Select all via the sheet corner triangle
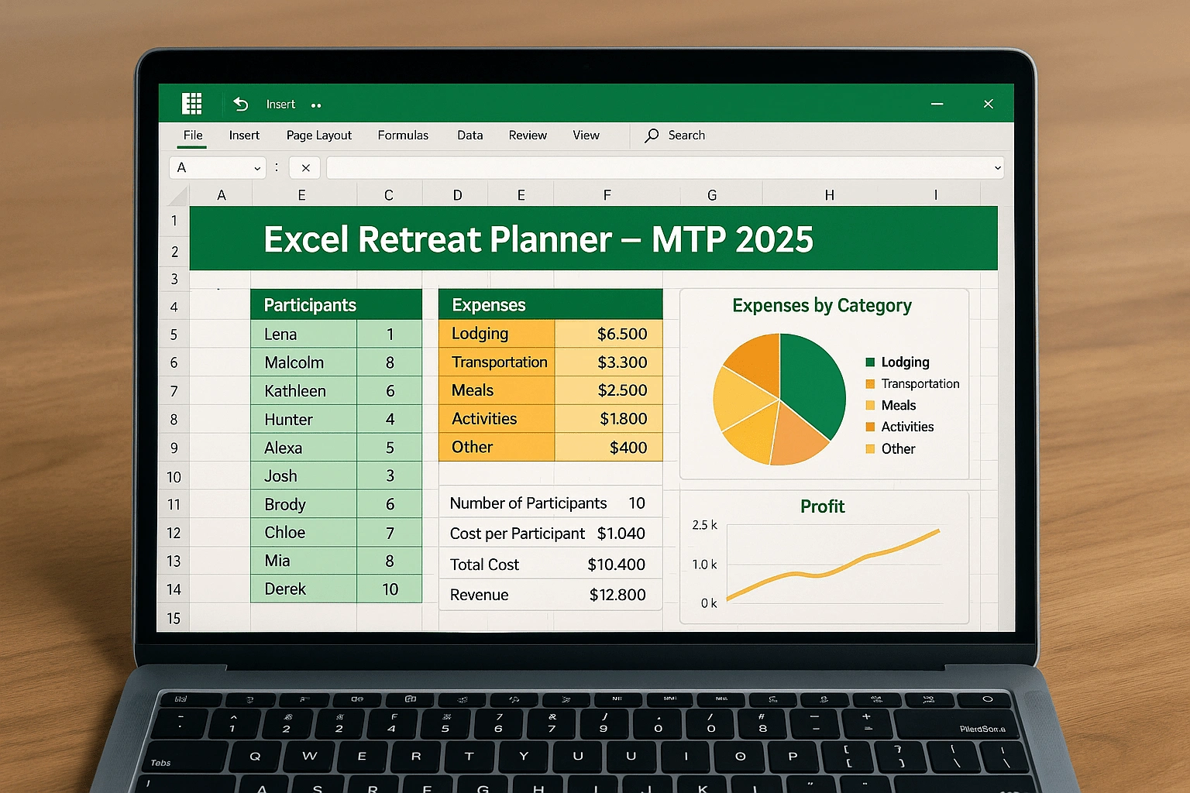1190x793 pixels. click(178, 195)
